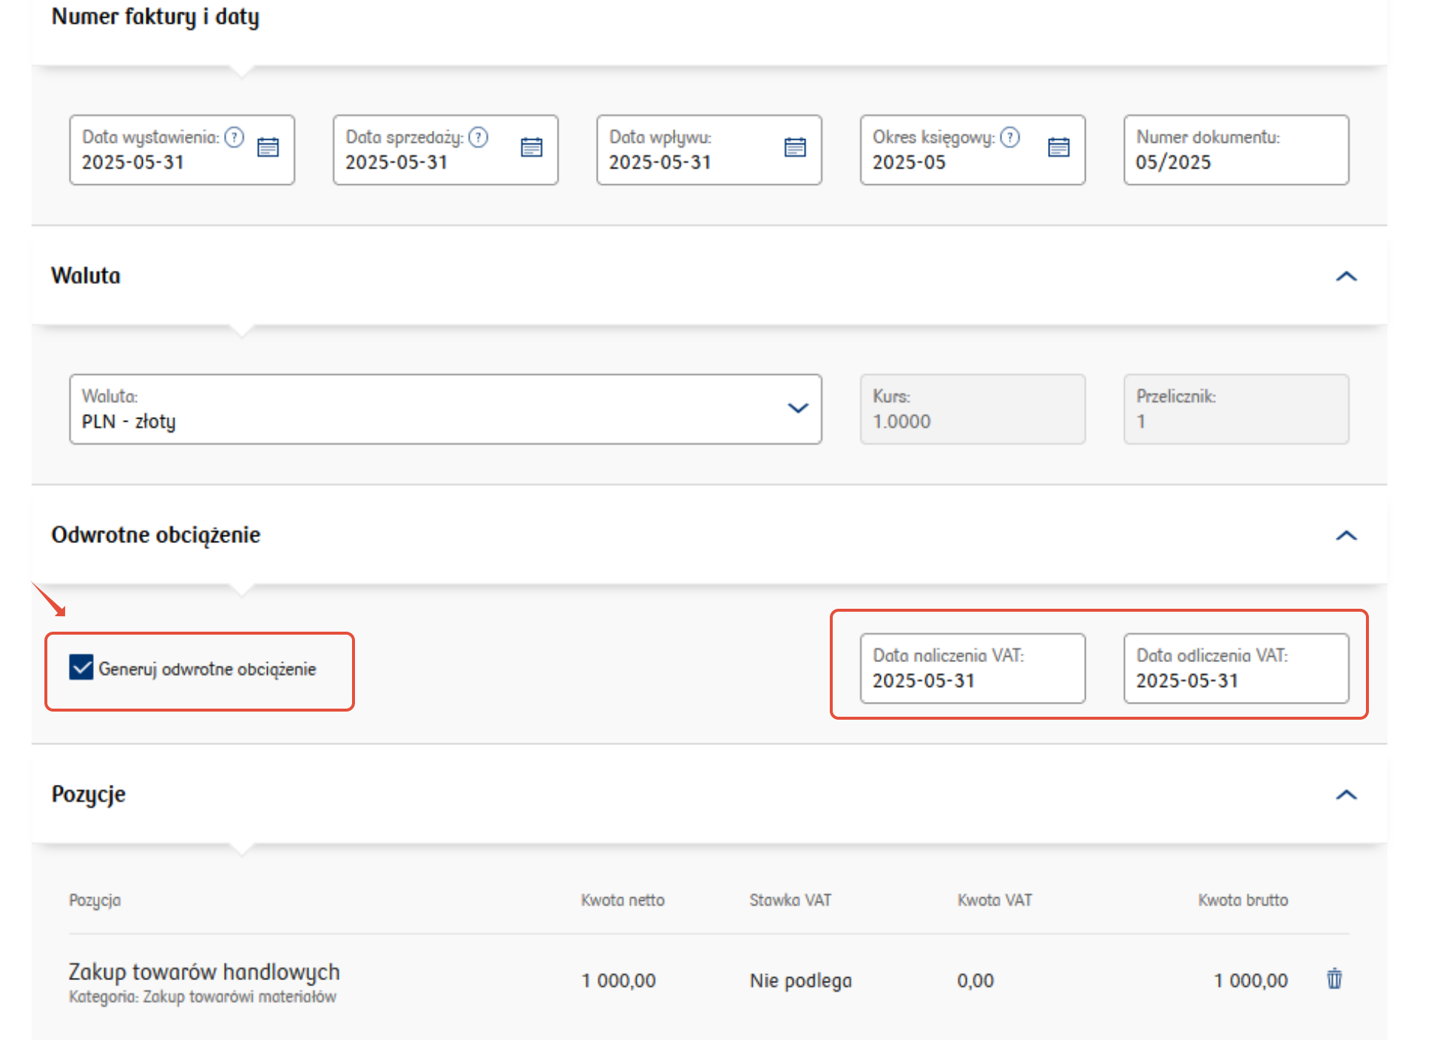
Task: Click the Kurs value field
Action: pos(972,410)
